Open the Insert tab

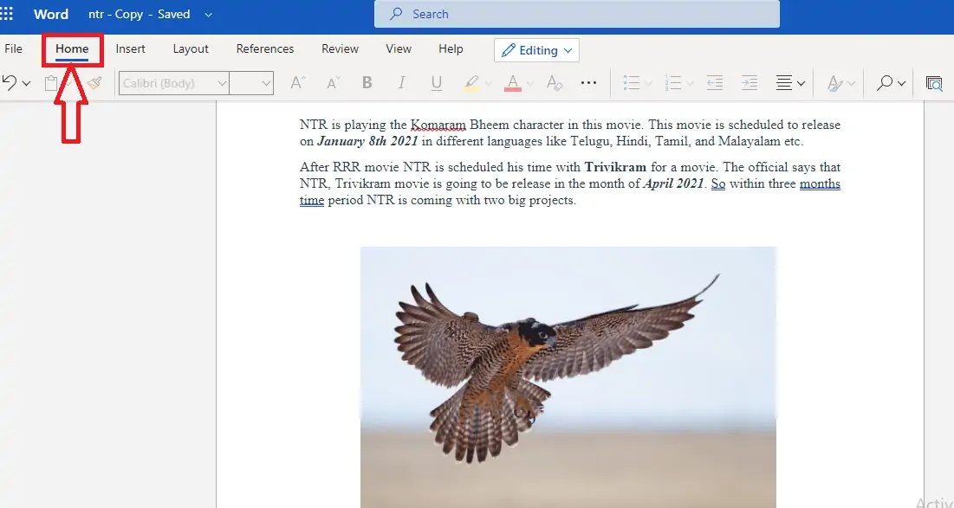point(130,49)
